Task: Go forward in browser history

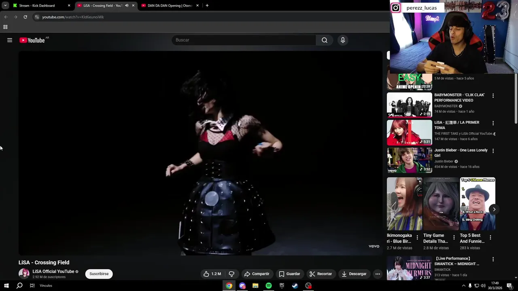Action: [15, 17]
